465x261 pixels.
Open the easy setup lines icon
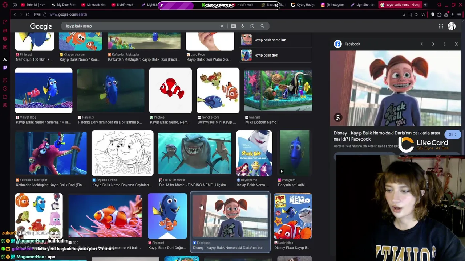(x=459, y=14)
